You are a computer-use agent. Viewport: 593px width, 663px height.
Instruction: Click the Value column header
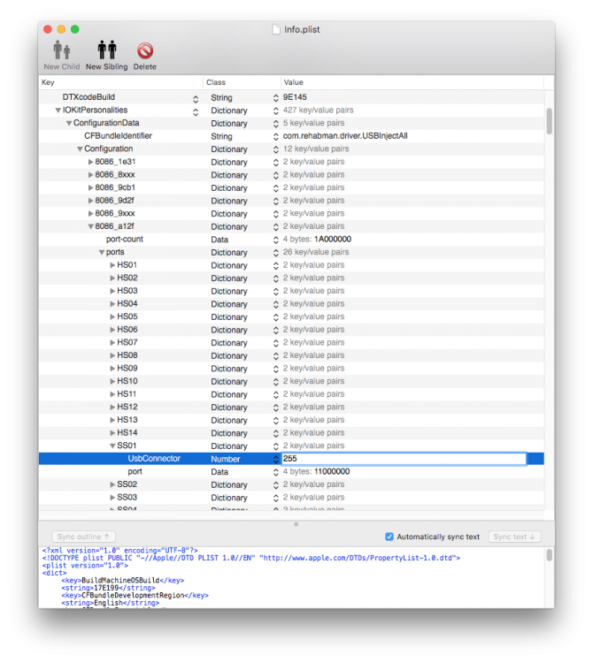(x=412, y=82)
